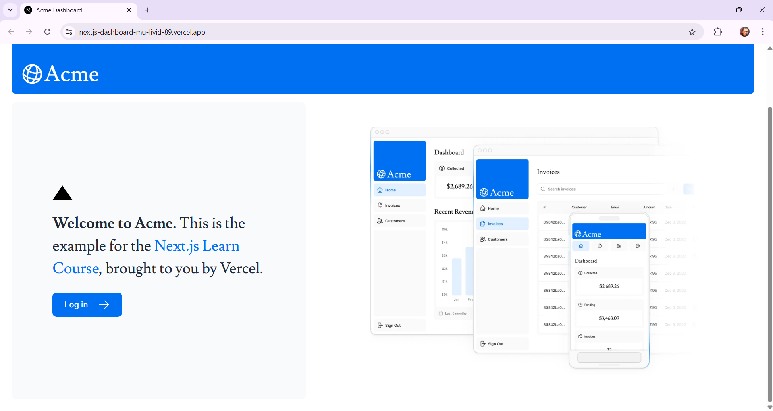The width and height of the screenshot is (773, 411).
Task: Click the Acme globe logo in the blue header
Action: [x=32, y=74]
